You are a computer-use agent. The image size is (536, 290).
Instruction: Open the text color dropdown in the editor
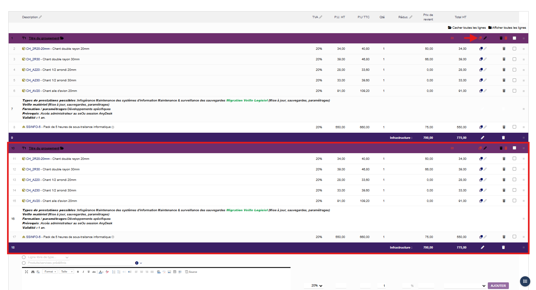tap(101, 272)
